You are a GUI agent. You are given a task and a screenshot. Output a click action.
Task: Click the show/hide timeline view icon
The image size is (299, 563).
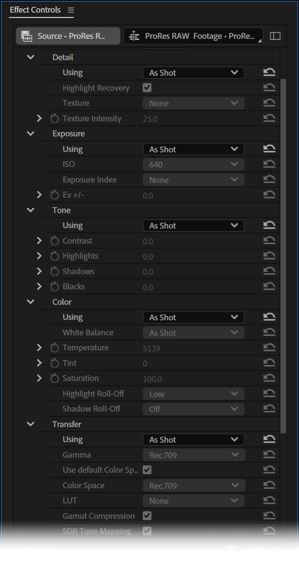(x=275, y=36)
